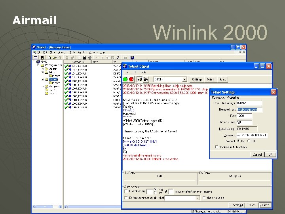
Task: Click the Password field in Telnet Settings
Action: (x=252, y=135)
